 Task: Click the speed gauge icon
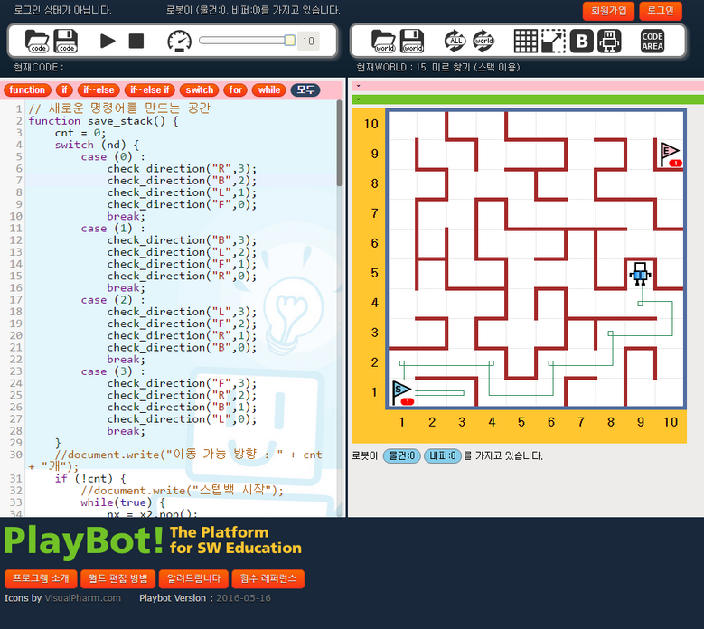179,41
